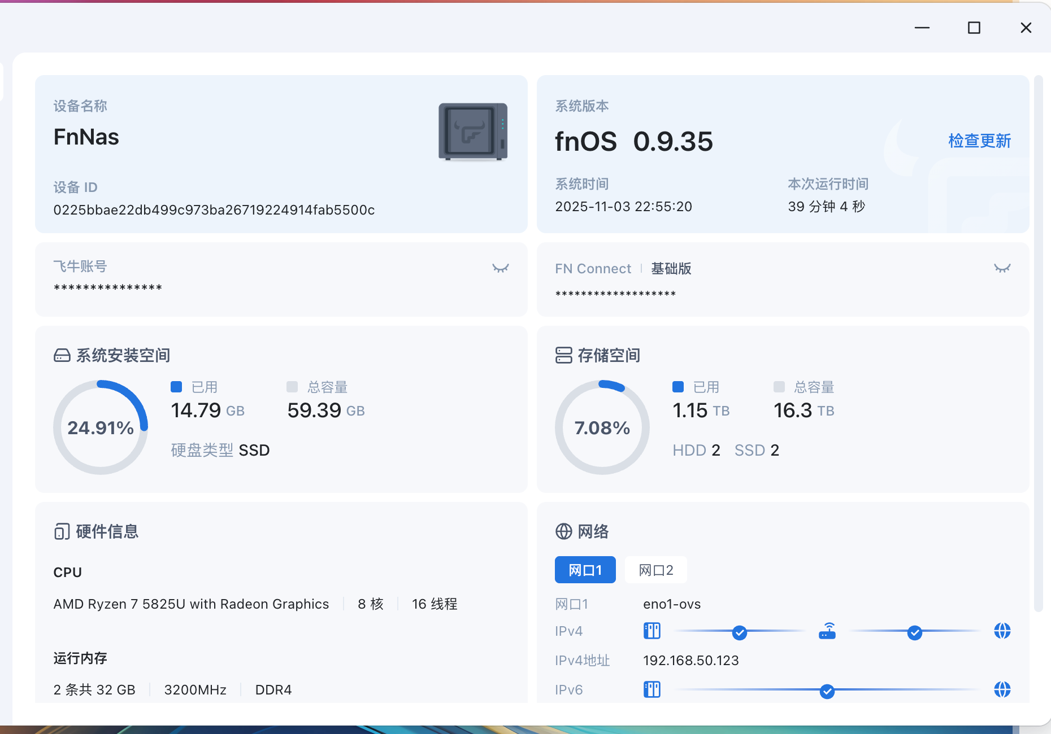Image resolution: width=1051 pixels, height=734 pixels.
Task: Click the 检查更新 check update link
Action: click(979, 141)
